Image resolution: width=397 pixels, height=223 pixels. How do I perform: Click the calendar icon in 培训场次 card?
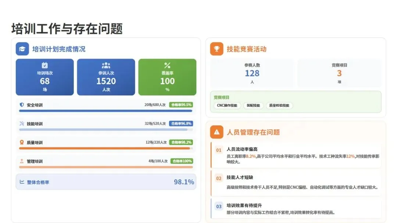(x=45, y=65)
